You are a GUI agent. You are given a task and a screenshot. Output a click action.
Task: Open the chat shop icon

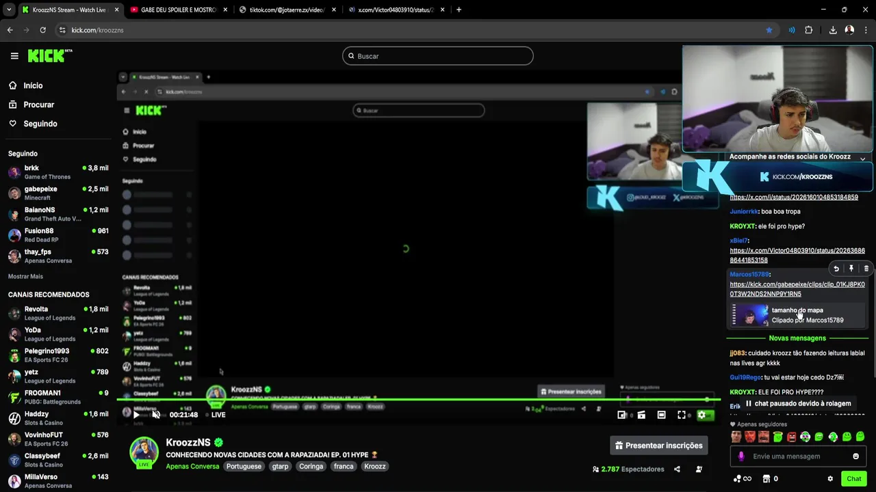point(766,479)
